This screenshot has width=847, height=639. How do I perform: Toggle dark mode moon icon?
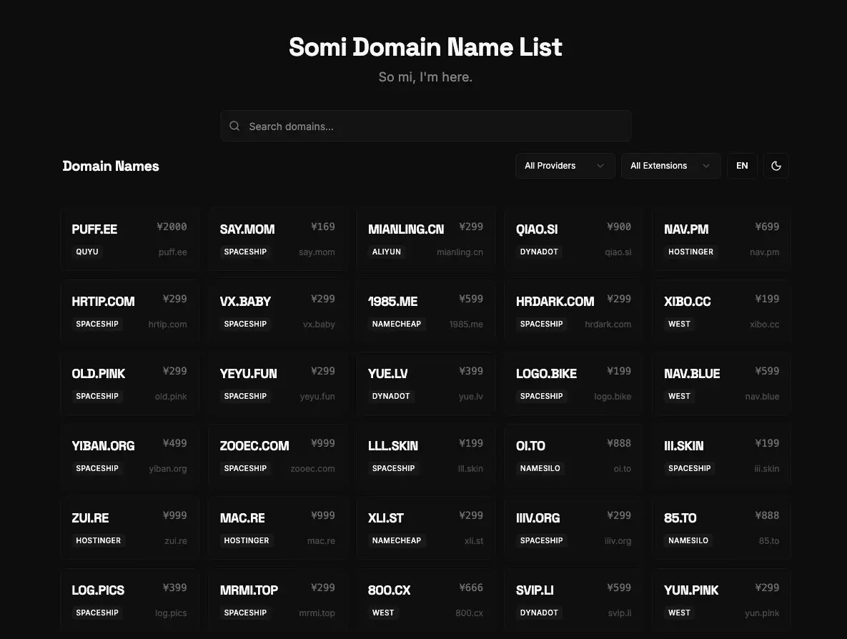(x=776, y=166)
